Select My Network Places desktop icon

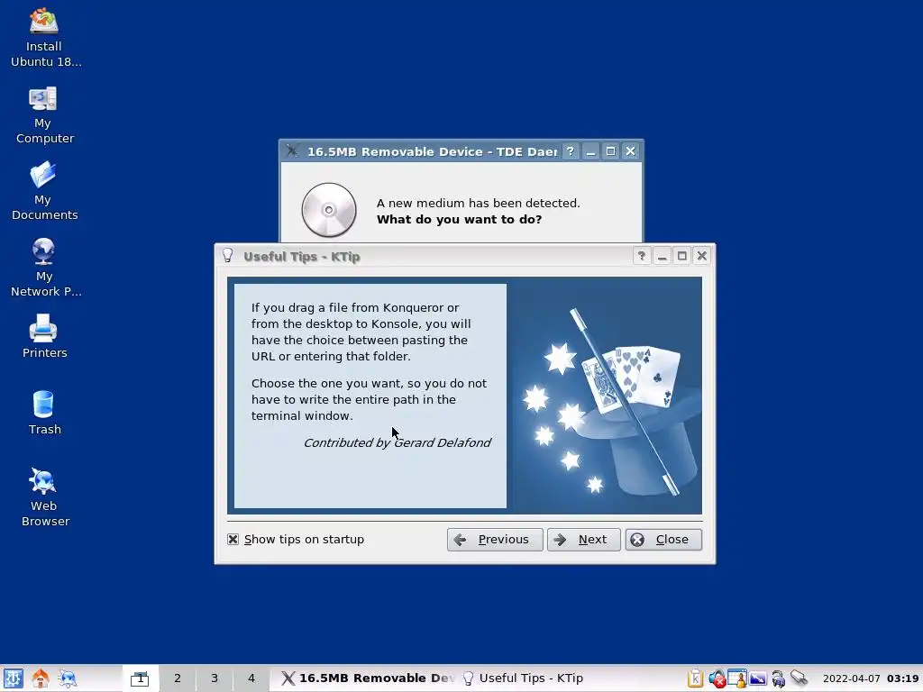[44, 268]
